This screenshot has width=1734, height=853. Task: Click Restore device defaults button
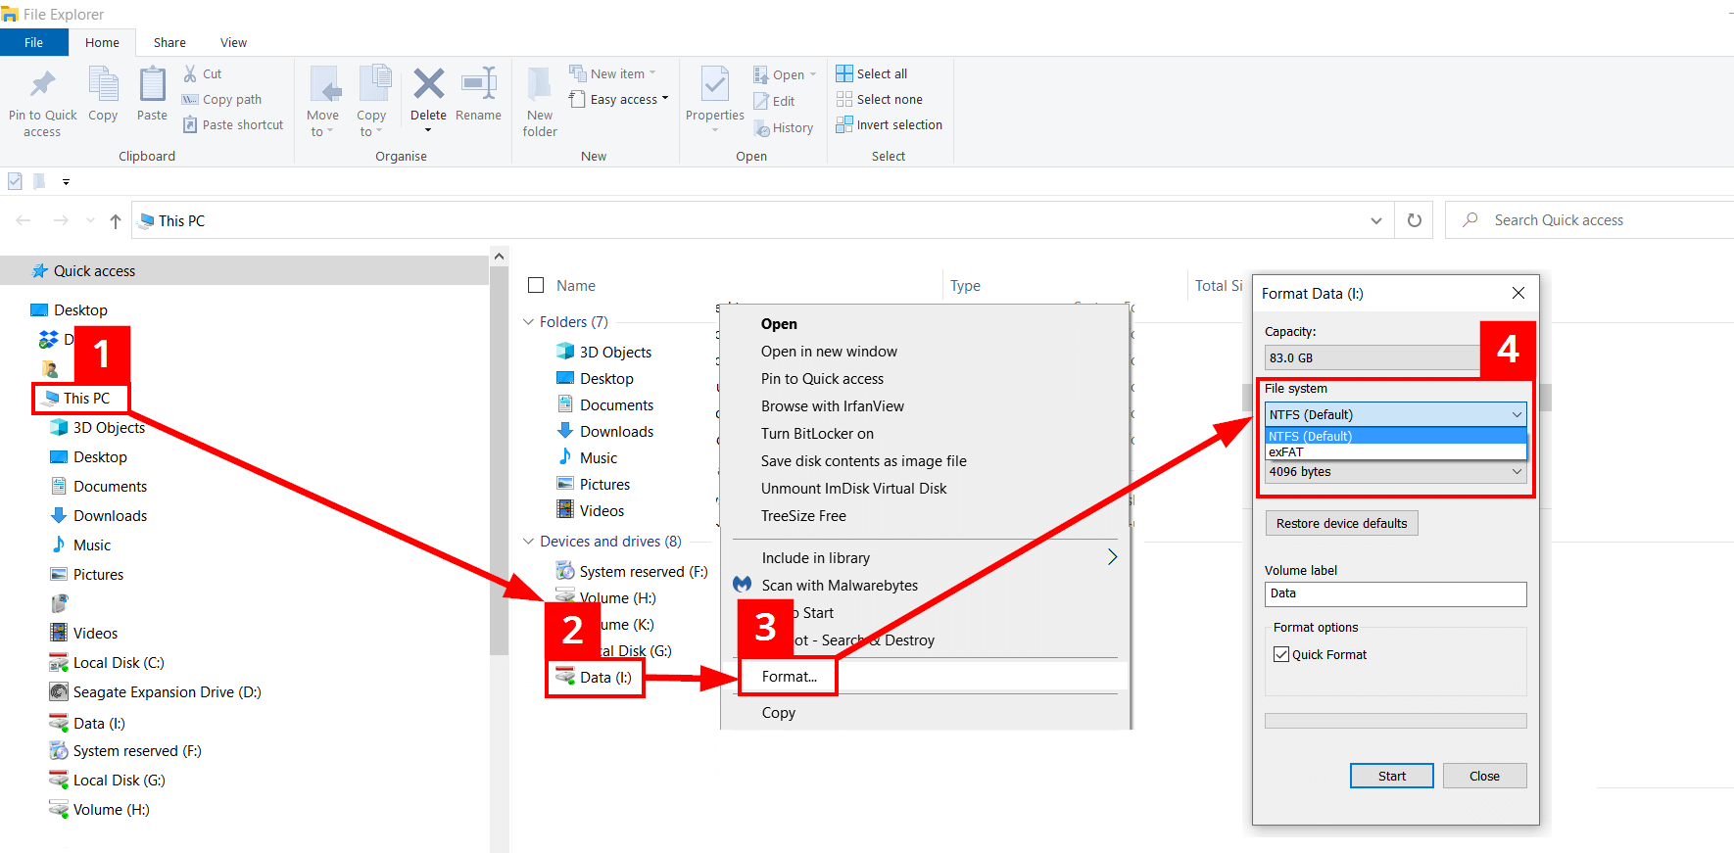click(x=1341, y=523)
